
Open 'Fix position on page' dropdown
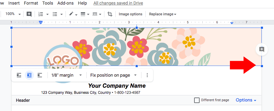(x=113, y=75)
